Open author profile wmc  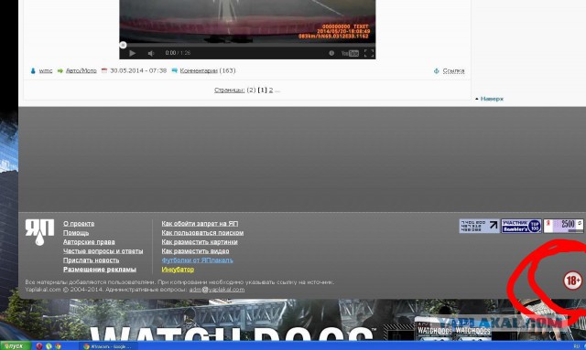click(x=46, y=70)
